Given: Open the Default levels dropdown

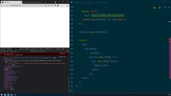Looking at the screenshot, I should pyautogui.click(x=34, y=51).
